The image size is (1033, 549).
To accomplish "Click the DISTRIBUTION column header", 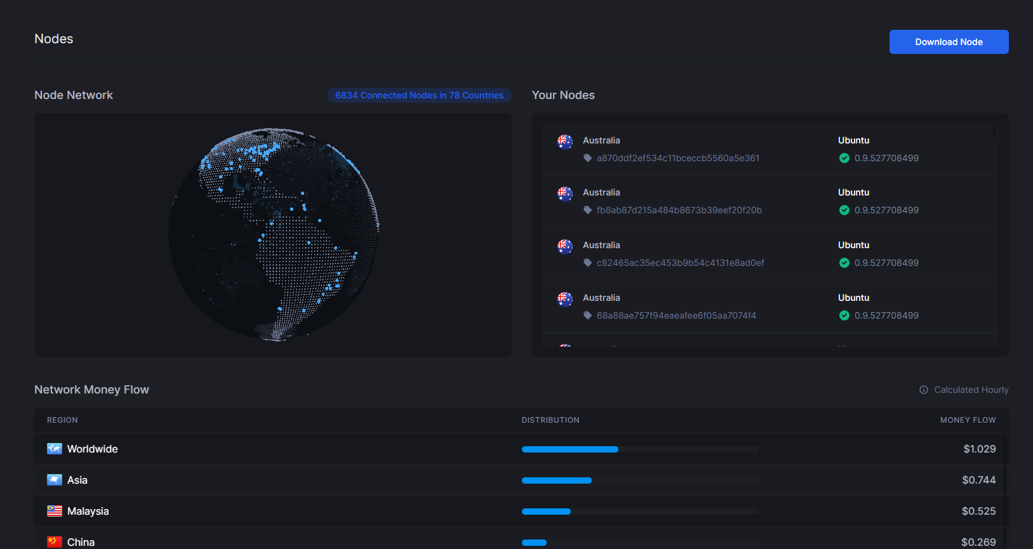I will (x=550, y=420).
